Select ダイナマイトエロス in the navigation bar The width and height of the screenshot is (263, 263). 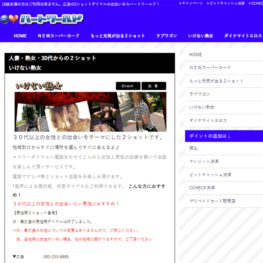(x=243, y=36)
